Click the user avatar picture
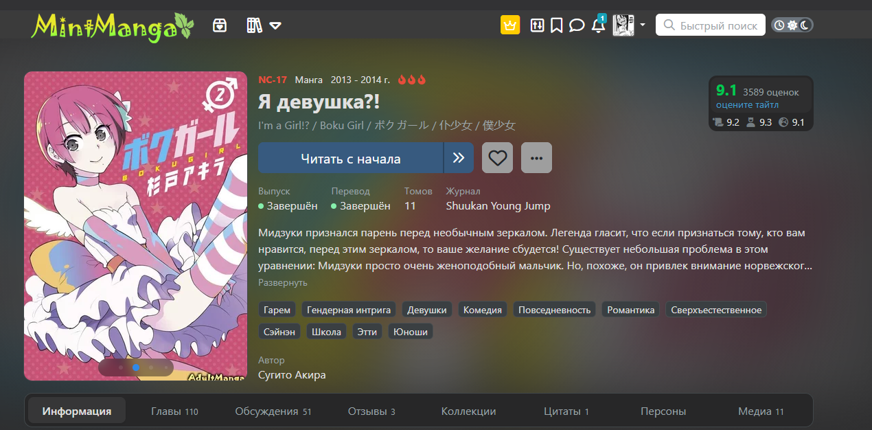This screenshot has width=872, height=430. tap(623, 25)
